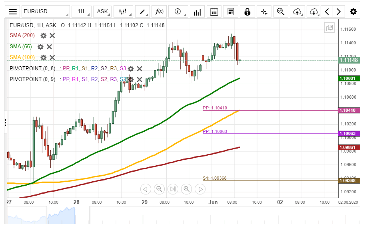This screenshot has width=365, height=228.
Task: Open the calendar icon in toolbar
Action: (214, 12)
